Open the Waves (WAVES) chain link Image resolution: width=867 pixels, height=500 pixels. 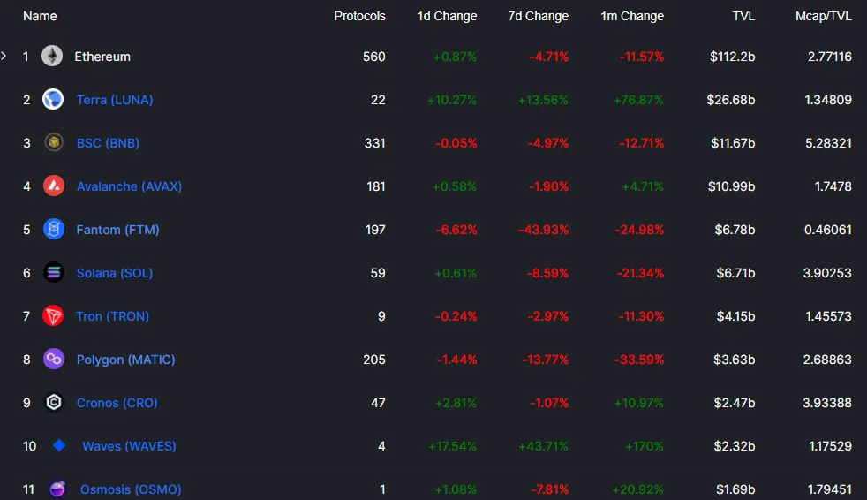[129, 446]
